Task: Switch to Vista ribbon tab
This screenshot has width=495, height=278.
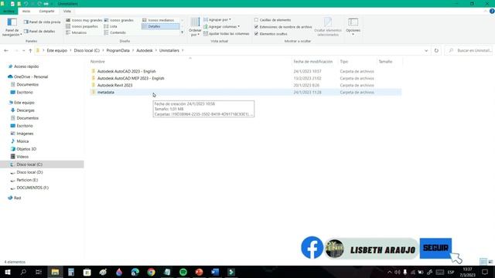Action: tap(67, 11)
